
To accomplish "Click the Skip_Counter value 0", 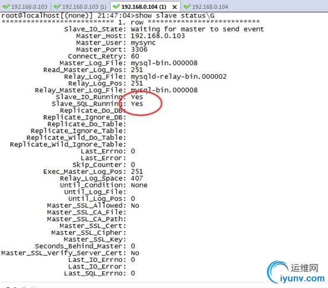I will point(133,165).
